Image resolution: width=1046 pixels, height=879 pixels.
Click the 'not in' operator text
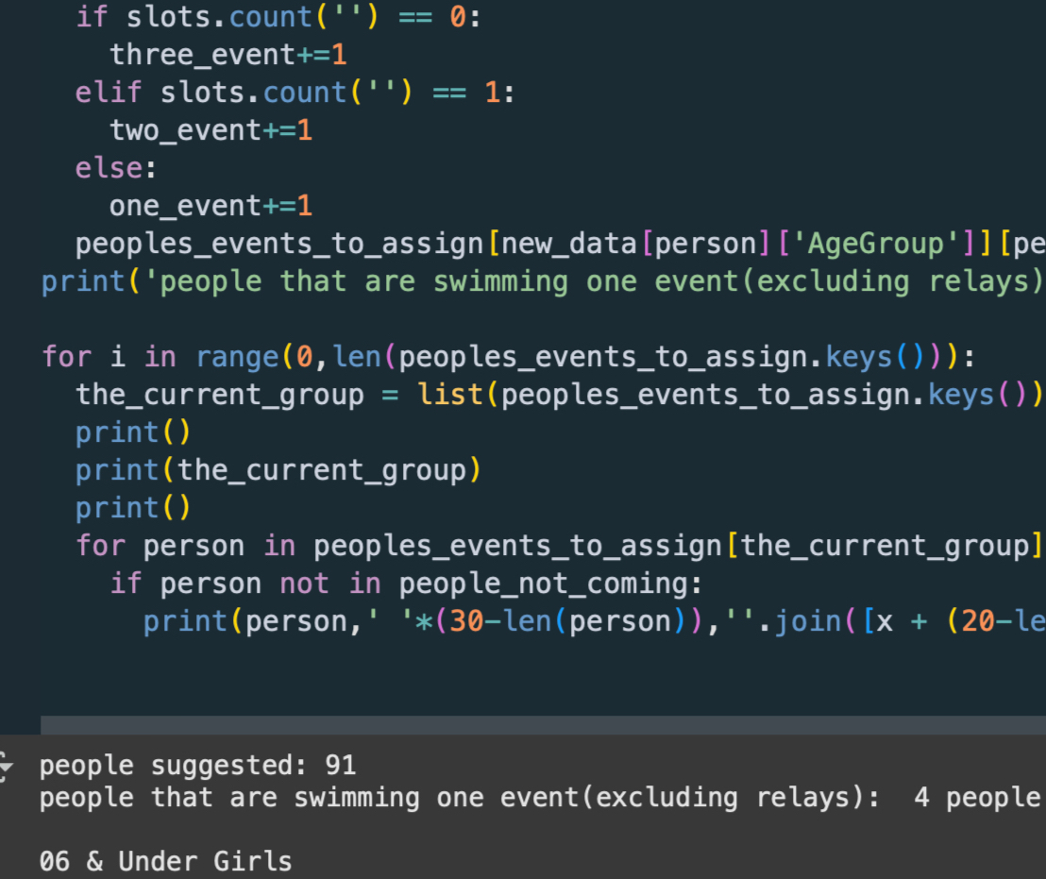coord(330,583)
